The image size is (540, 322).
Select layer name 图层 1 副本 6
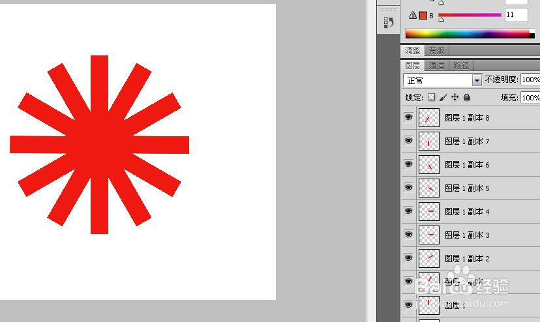coord(467,165)
